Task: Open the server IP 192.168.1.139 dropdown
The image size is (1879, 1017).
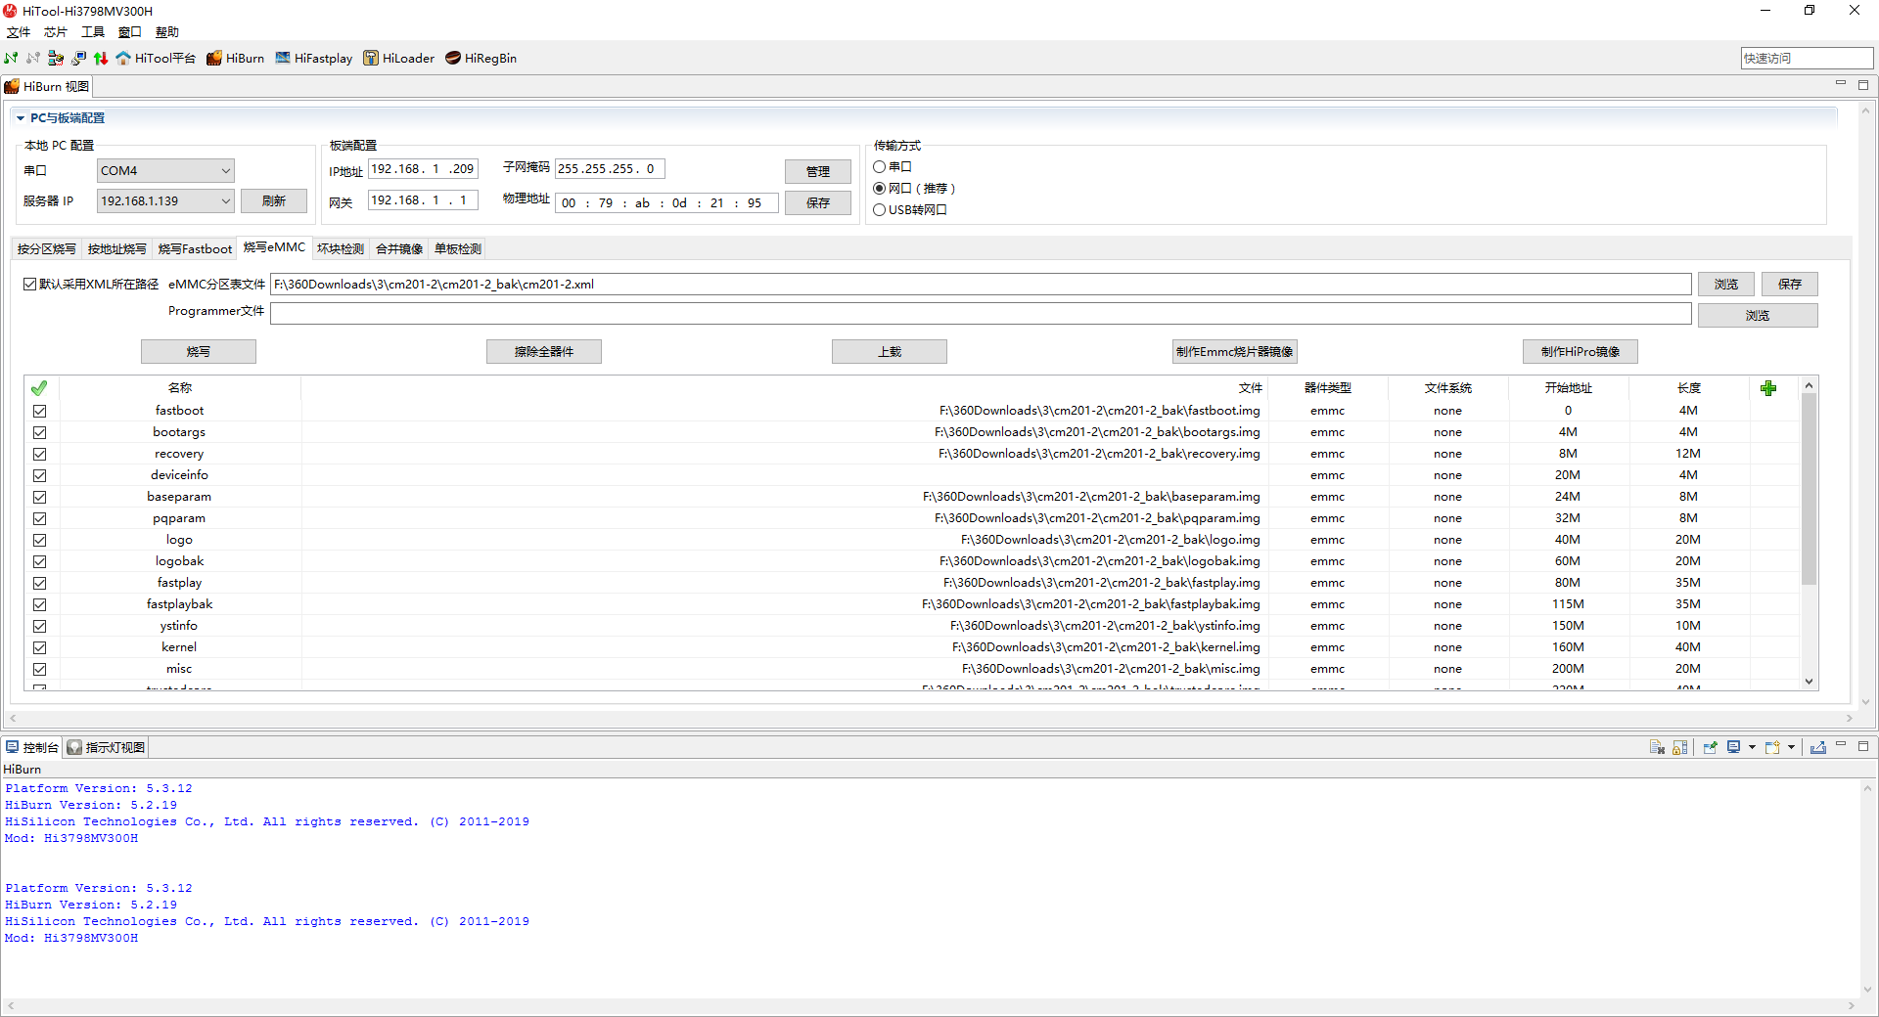Action: point(165,201)
